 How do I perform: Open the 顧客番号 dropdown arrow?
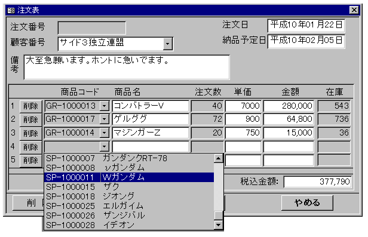click(x=167, y=44)
